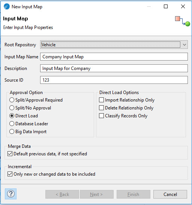Click the Source ID text field

[114, 80]
